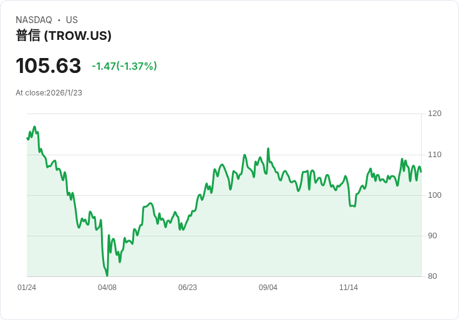
Task: Select the 01/24 date on x-axis
Action: [x=27, y=288]
